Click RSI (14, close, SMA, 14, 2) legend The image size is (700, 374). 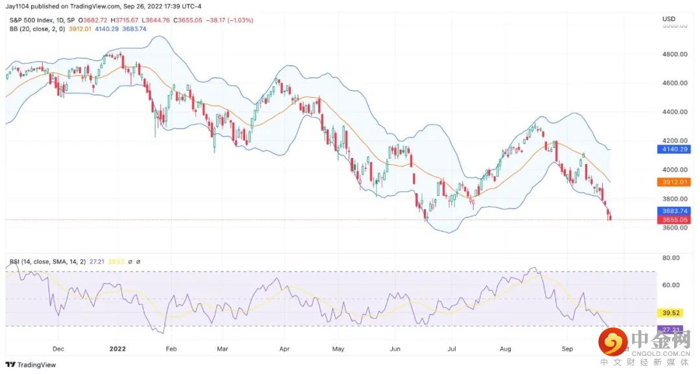47,262
